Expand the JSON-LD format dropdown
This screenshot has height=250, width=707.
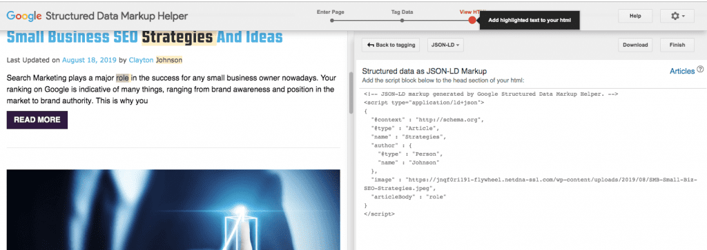[x=445, y=45]
